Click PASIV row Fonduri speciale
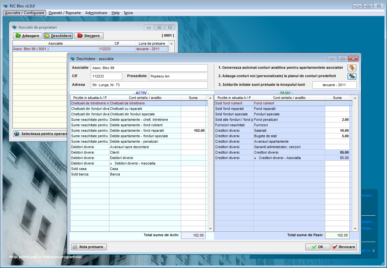The width and height of the screenshot is (387, 268). pos(283,114)
